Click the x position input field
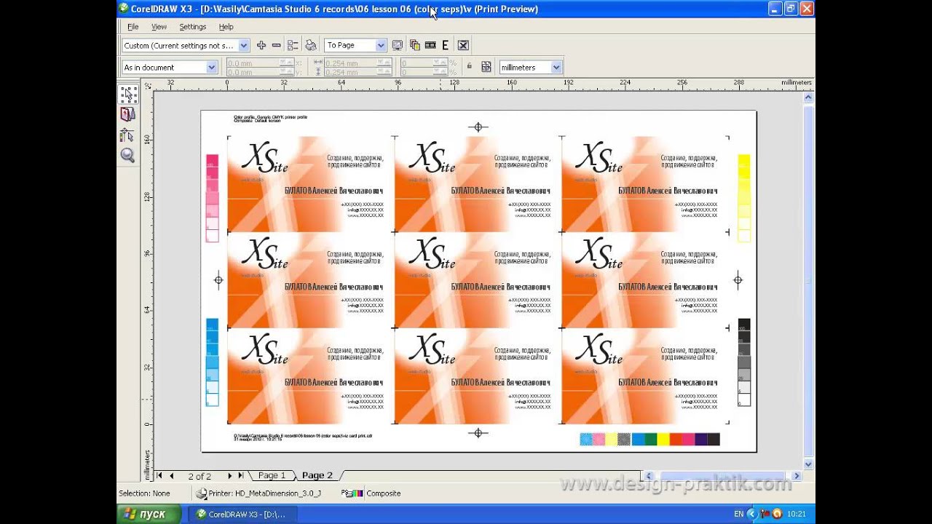Screen dimensions: 932x524 pos(252,63)
